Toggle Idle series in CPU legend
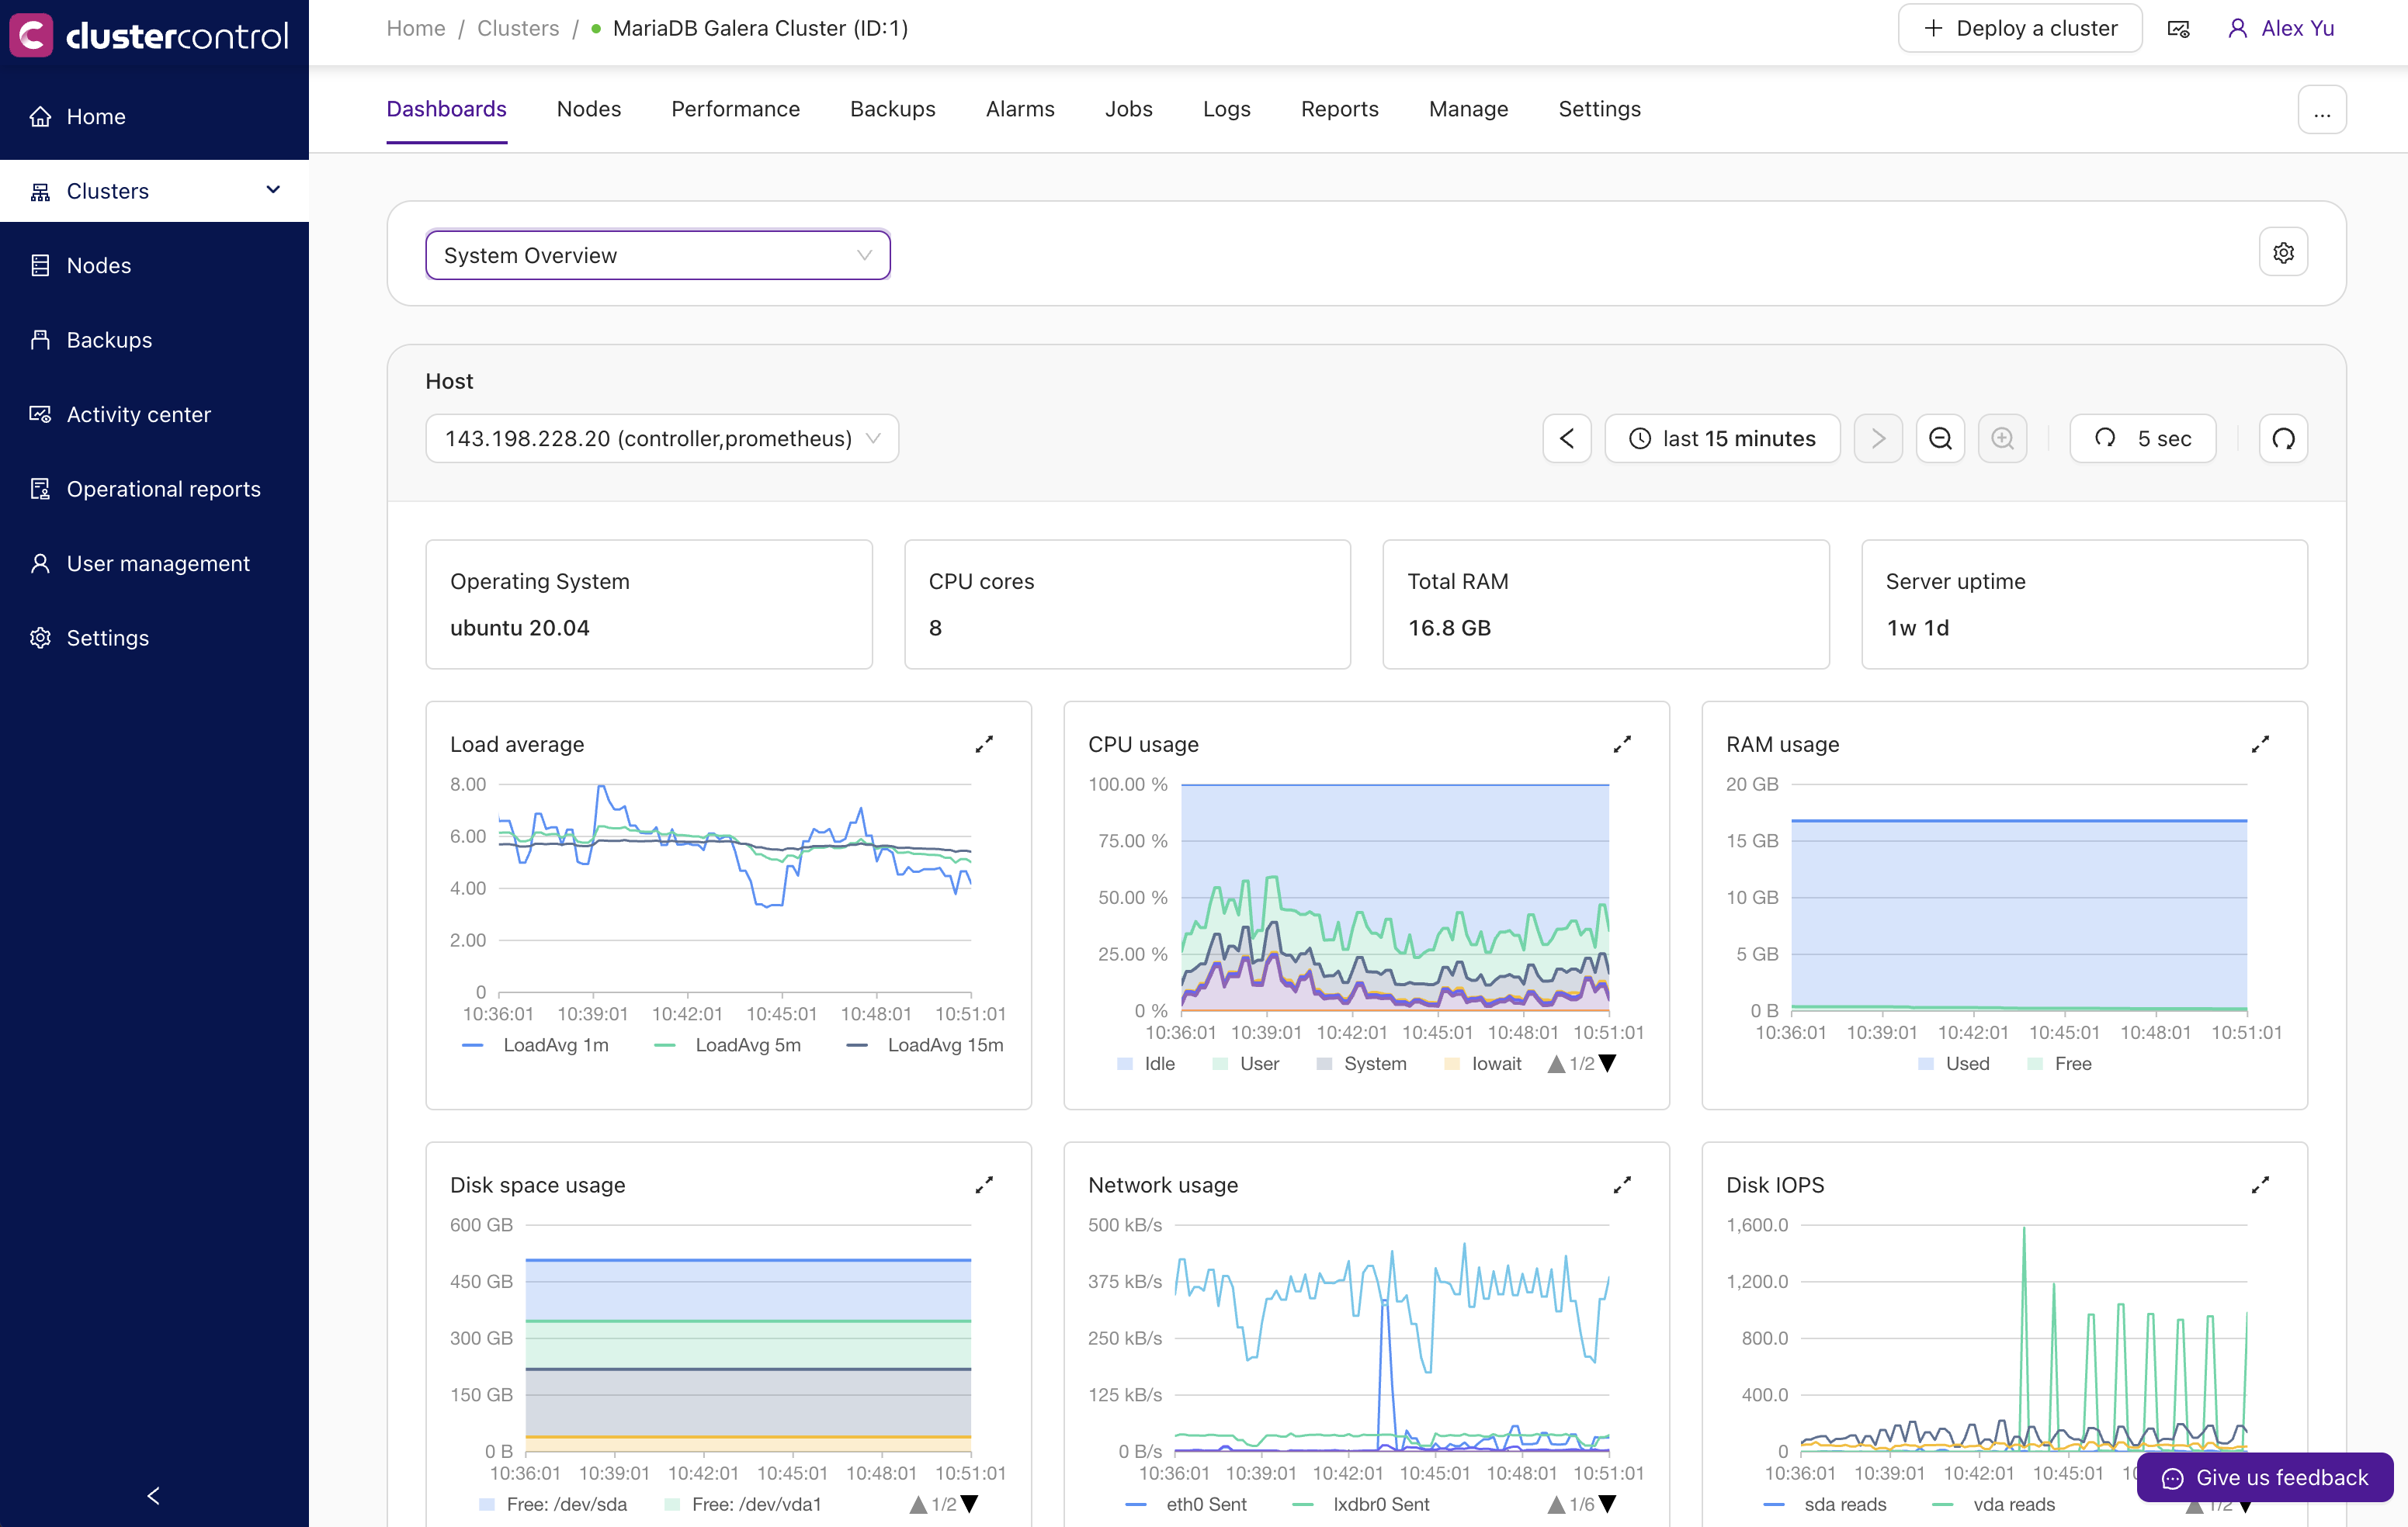Viewport: 2408px width, 1527px height. click(x=1146, y=1065)
